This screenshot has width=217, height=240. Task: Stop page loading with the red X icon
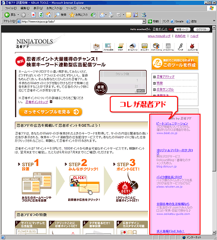pyautogui.click(x=33, y=15)
